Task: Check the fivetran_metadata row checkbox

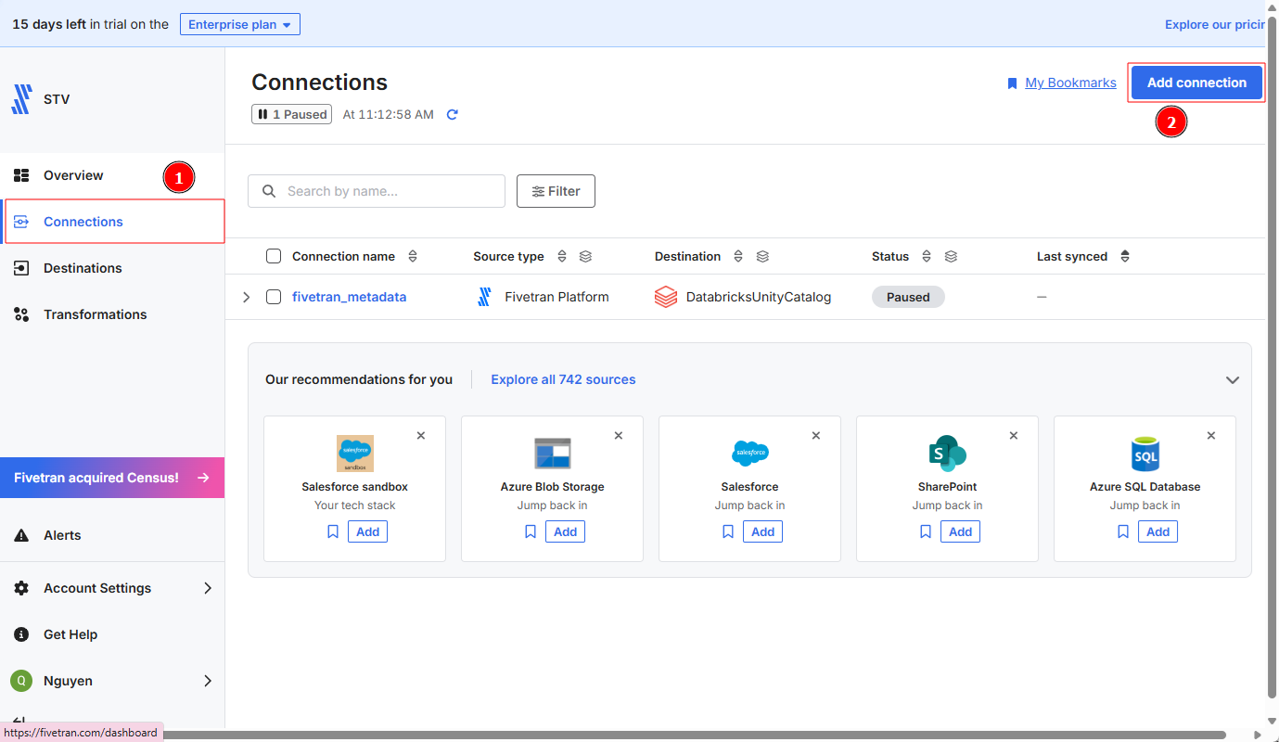Action: 274,297
